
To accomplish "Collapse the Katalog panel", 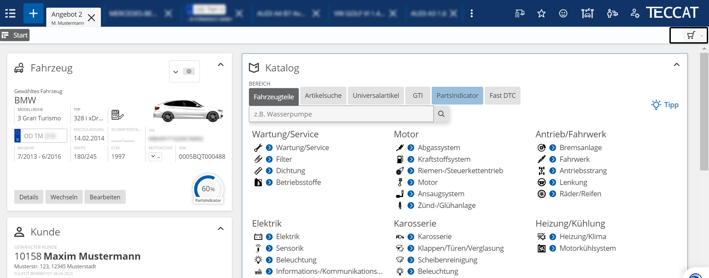I will (677, 65).
